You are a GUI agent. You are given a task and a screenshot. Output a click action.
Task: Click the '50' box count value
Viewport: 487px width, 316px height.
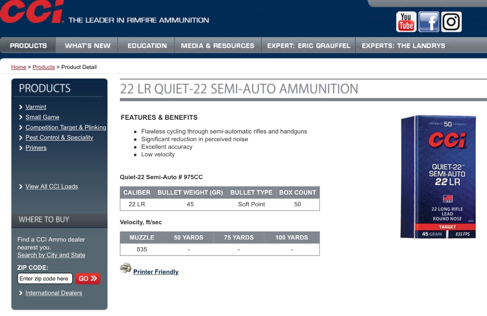pyautogui.click(x=298, y=204)
